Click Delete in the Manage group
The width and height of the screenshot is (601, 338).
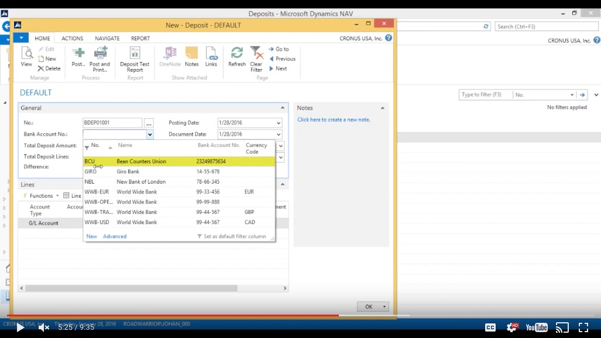(x=49, y=68)
